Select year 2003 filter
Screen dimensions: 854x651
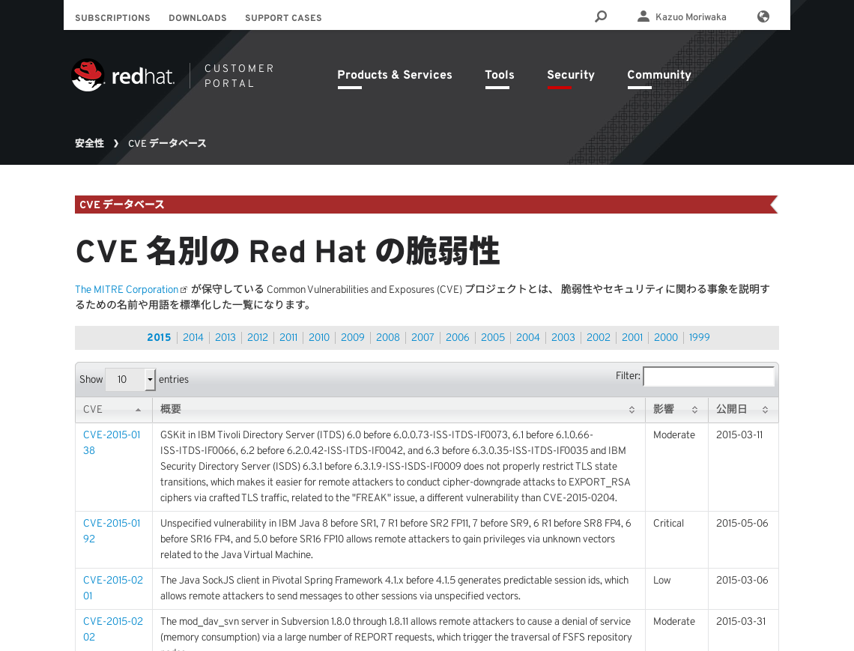pos(563,337)
